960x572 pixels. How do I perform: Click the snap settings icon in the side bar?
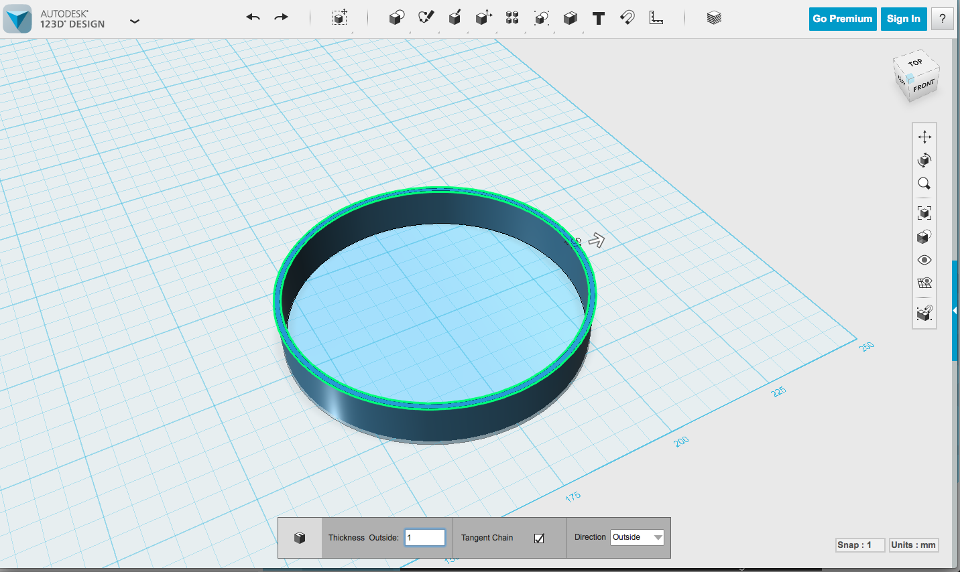pyautogui.click(x=924, y=312)
